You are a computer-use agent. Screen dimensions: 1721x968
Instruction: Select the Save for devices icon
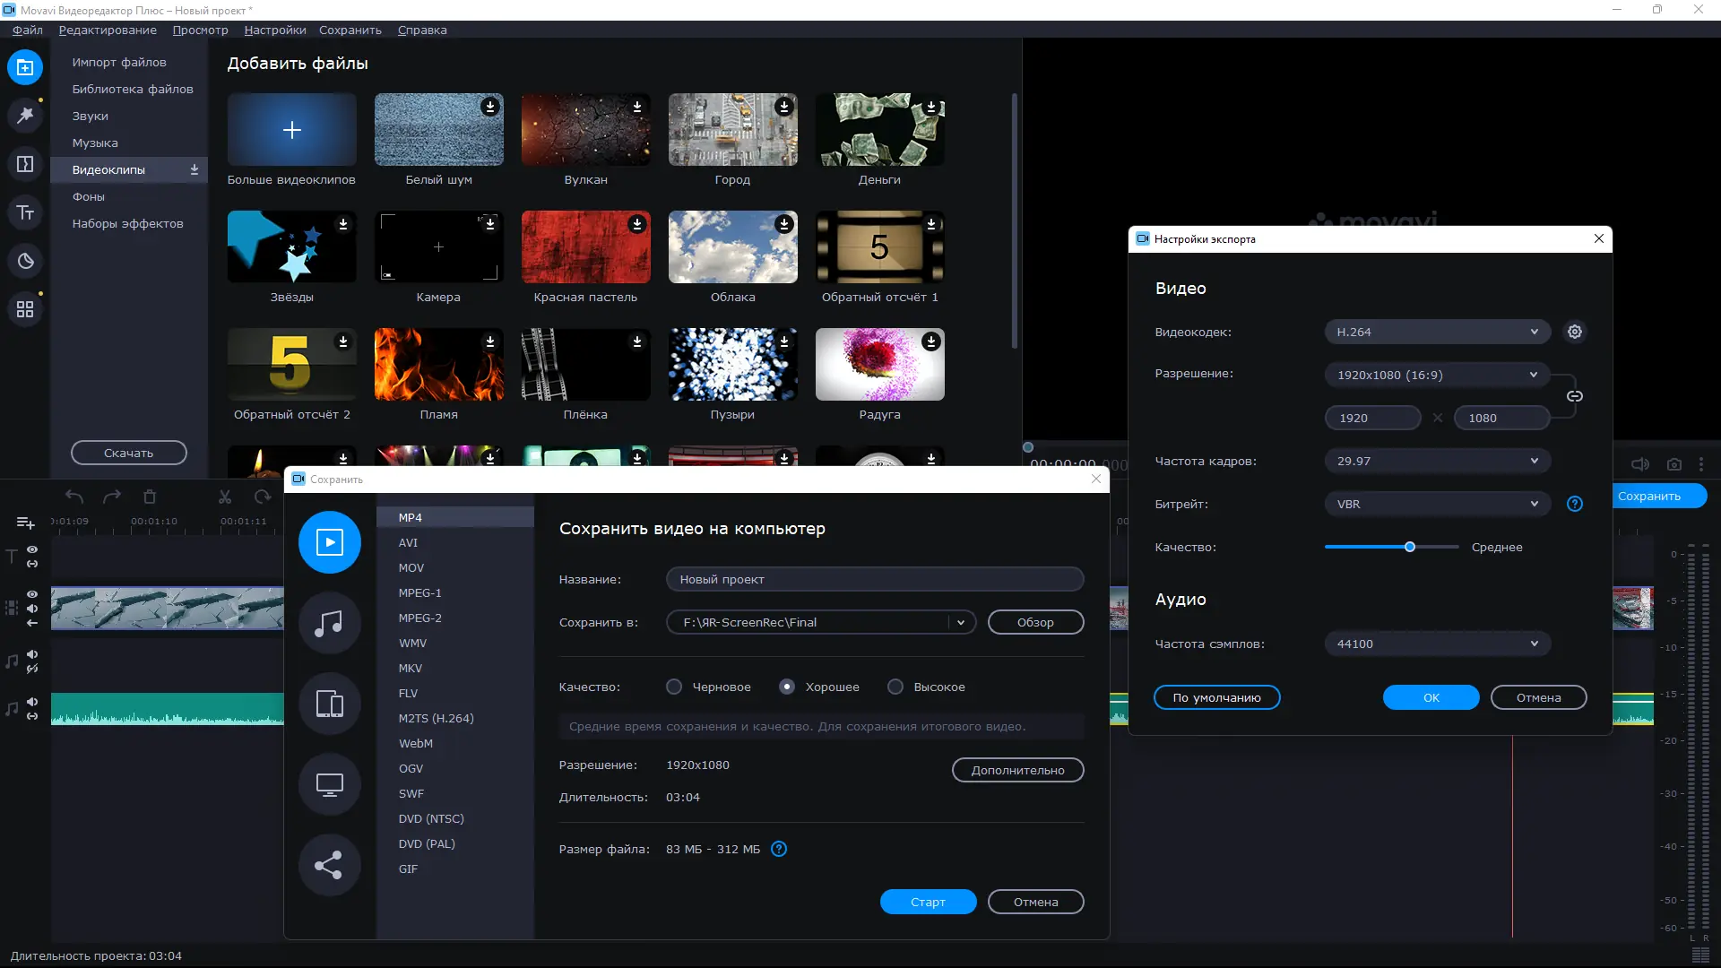(329, 704)
